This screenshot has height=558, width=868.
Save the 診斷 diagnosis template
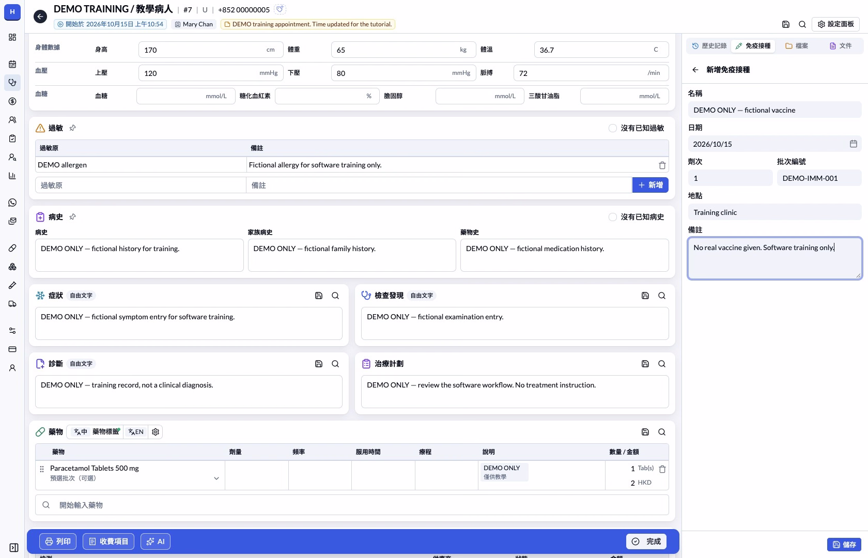(x=319, y=364)
